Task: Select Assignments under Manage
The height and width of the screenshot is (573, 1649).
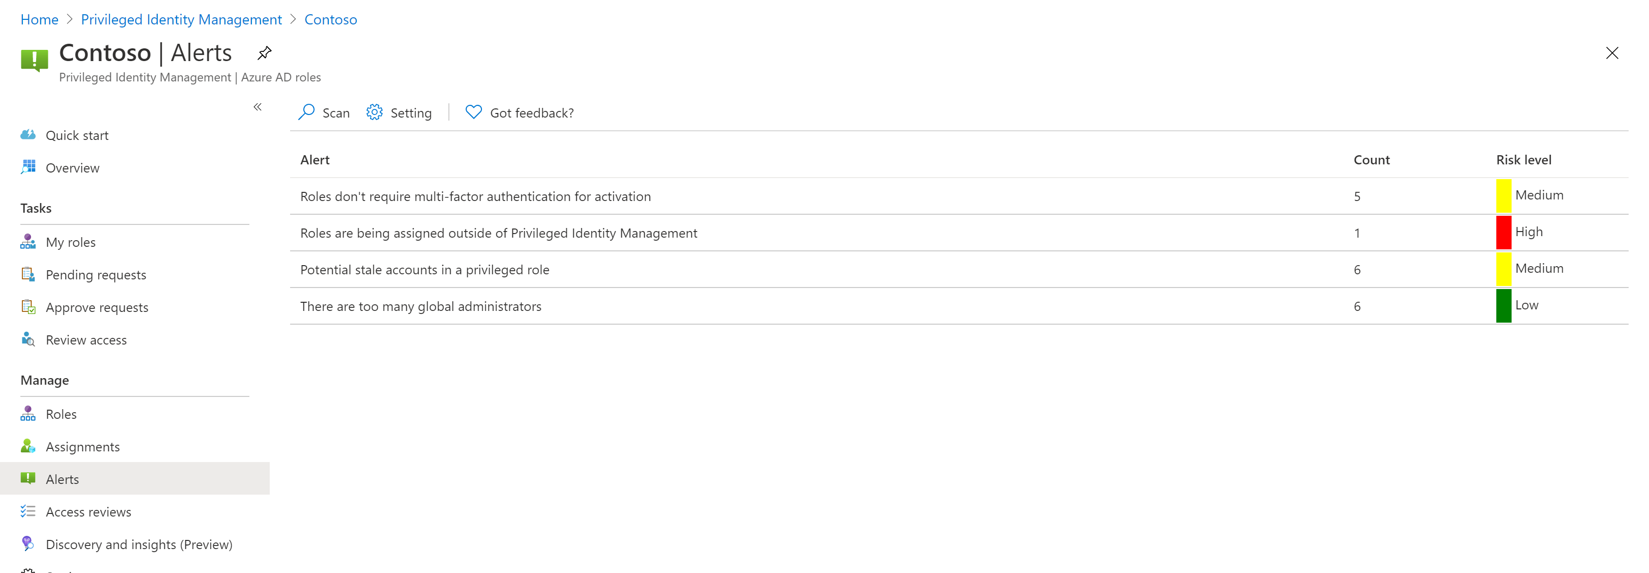Action: click(83, 447)
